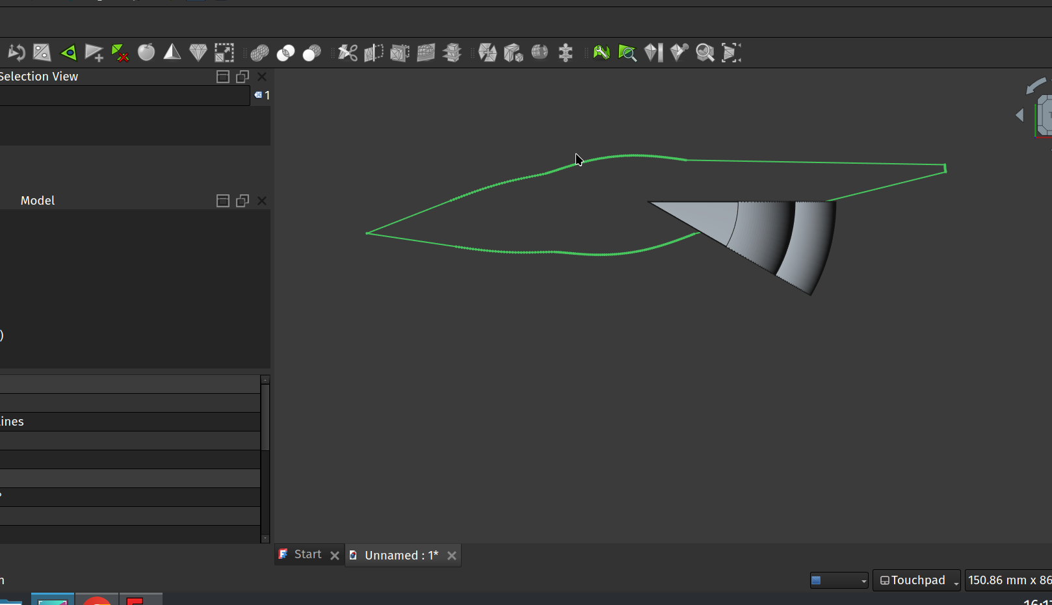Click the white pyramid mesh refinement icon

(x=172, y=52)
